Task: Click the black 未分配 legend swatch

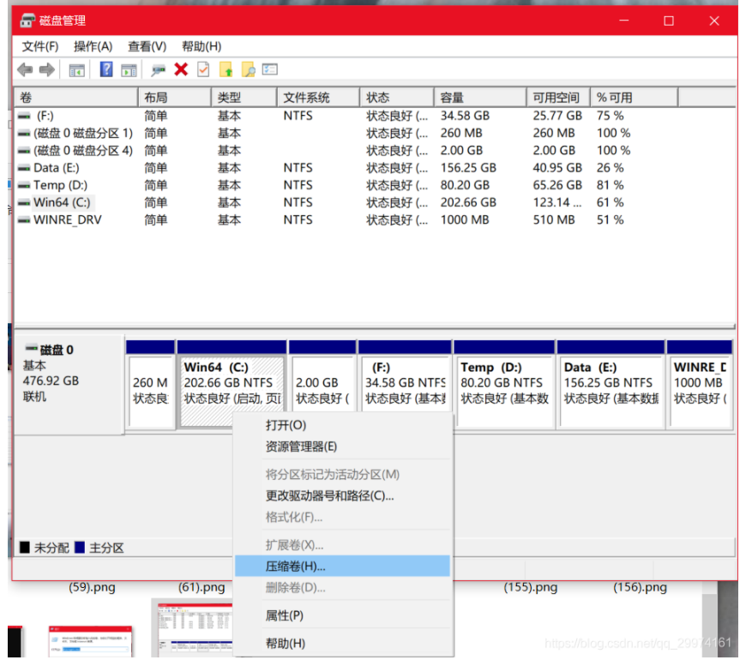Action: [25, 548]
